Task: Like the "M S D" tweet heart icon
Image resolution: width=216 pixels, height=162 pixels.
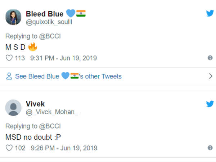Action: [x=9, y=58]
